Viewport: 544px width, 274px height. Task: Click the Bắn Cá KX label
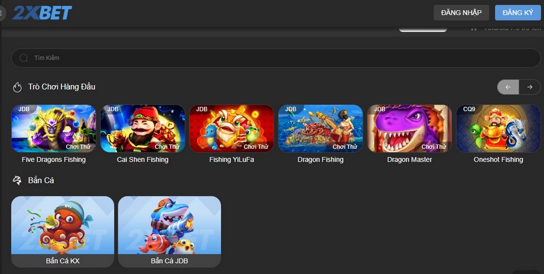63,261
